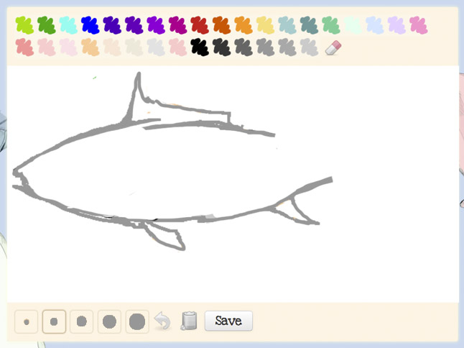The width and height of the screenshot is (464, 348).
Task: Choose the smallest brush size dot
Action: coord(27,321)
